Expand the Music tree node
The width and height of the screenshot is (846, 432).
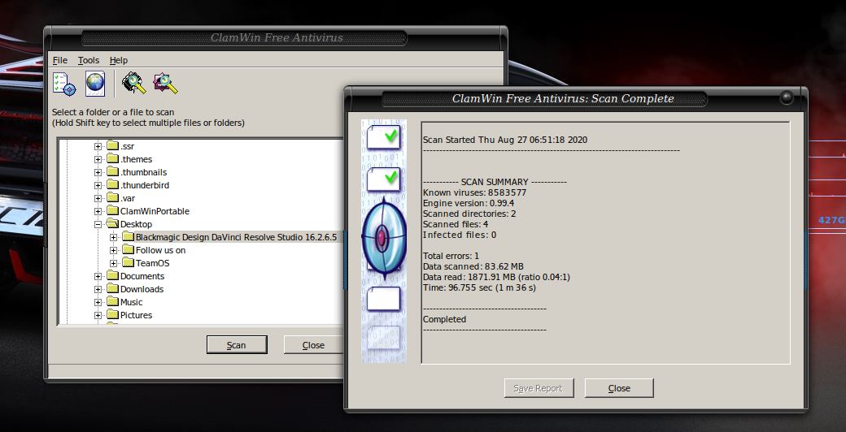pos(98,302)
